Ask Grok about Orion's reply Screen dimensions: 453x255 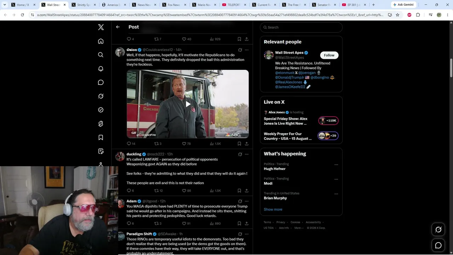tap(240, 50)
